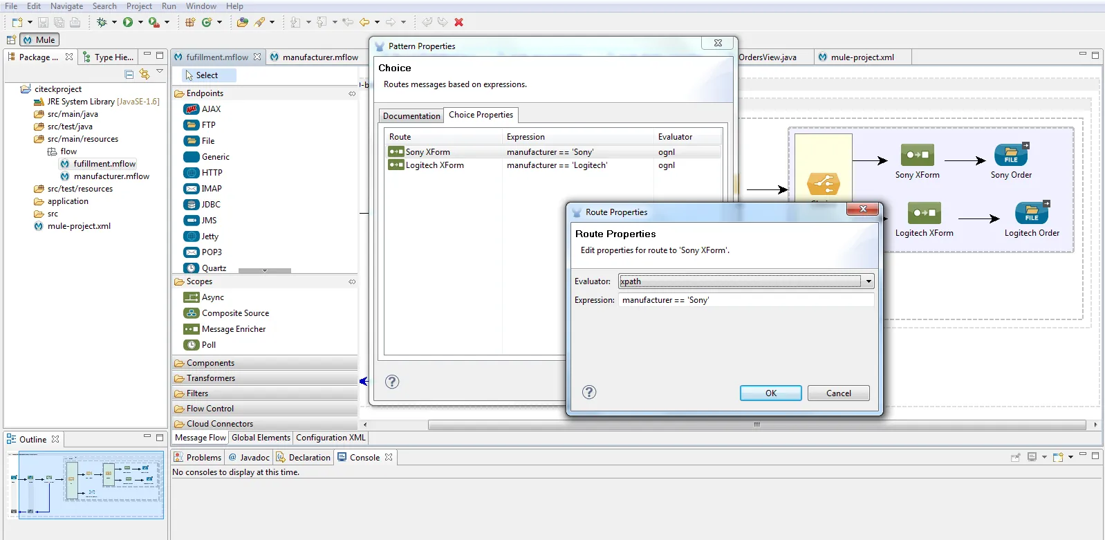The width and height of the screenshot is (1105, 540).
Task: Open the Debug button dropdown arrow
Action: (x=114, y=22)
